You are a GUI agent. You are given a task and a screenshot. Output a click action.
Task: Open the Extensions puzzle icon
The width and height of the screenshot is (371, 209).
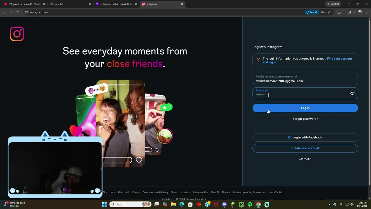pos(339,12)
